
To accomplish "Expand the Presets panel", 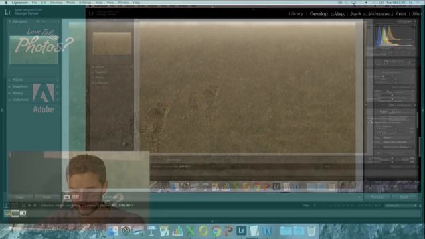I will point(9,80).
